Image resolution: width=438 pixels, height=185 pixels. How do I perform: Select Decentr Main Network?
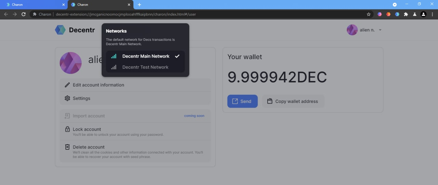(x=145, y=56)
